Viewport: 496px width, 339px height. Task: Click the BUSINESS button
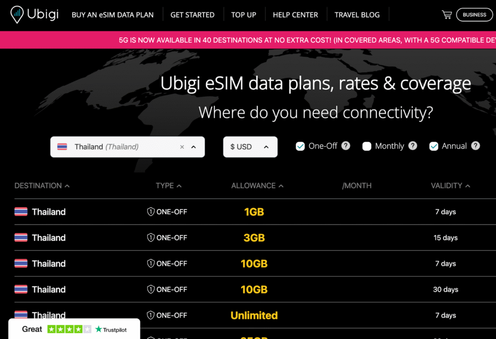click(474, 15)
